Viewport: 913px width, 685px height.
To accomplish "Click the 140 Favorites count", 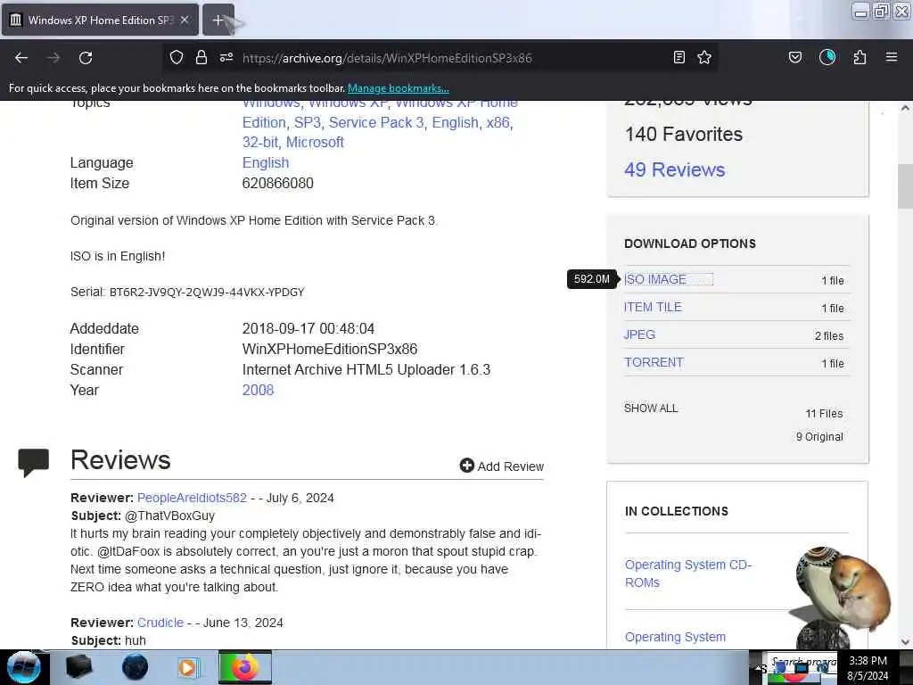I will point(684,135).
